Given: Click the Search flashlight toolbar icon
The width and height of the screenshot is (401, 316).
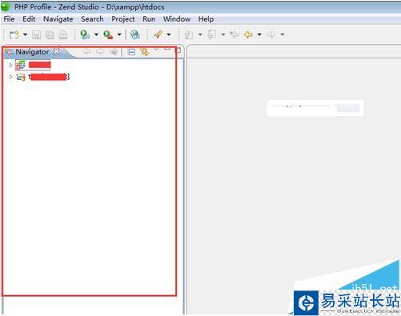Looking at the screenshot, I should click(x=158, y=34).
